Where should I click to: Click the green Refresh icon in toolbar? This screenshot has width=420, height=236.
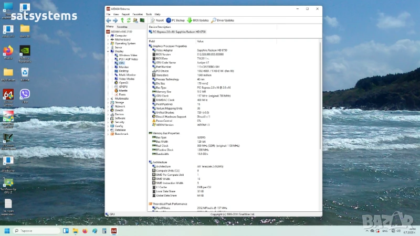(129, 20)
